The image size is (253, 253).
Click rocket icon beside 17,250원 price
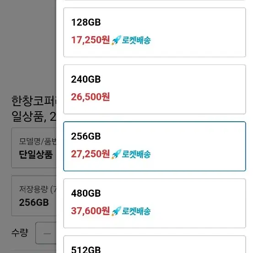pyautogui.click(x=116, y=40)
